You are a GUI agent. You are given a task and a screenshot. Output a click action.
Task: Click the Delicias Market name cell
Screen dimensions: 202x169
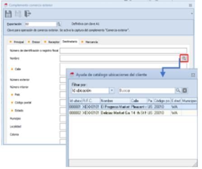point(115,113)
